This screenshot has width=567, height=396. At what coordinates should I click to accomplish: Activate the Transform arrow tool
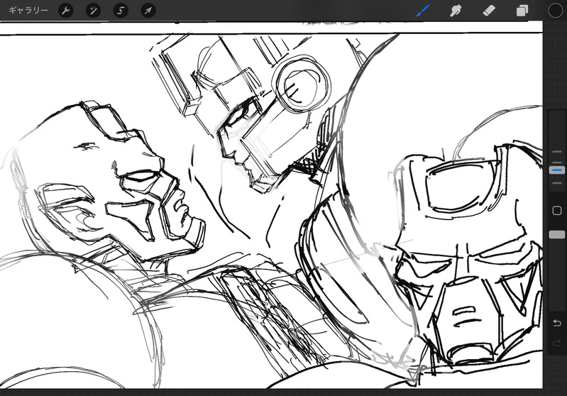click(x=148, y=11)
